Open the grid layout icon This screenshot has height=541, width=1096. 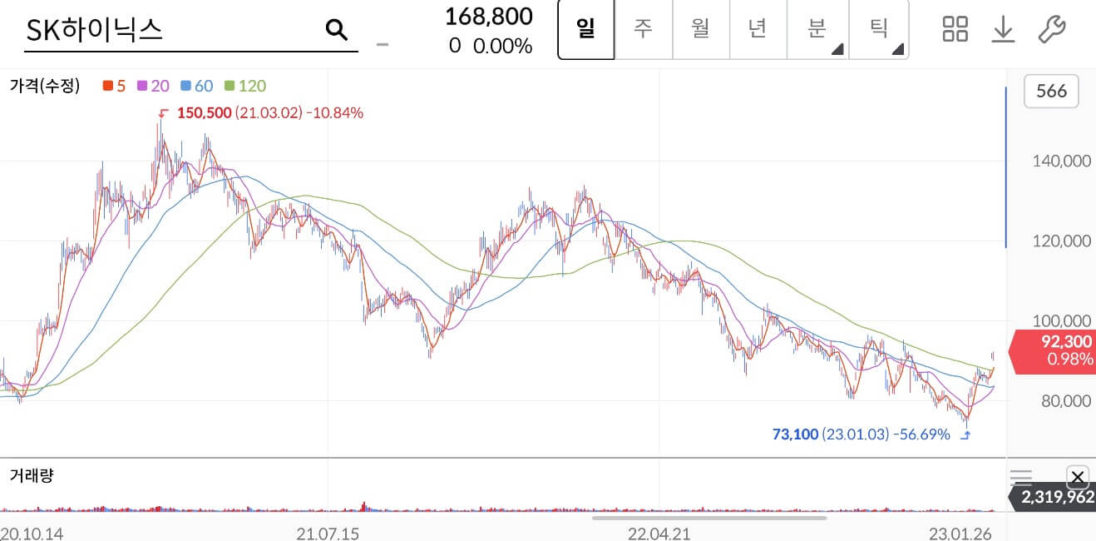click(955, 29)
